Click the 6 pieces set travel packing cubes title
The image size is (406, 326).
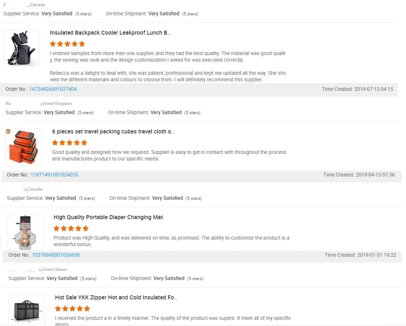(x=114, y=132)
